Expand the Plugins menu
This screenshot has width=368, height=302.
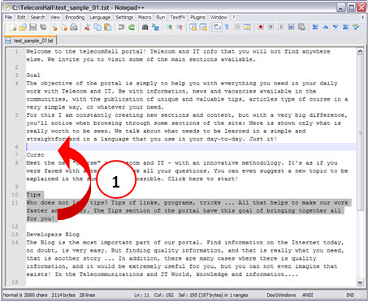click(x=197, y=17)
